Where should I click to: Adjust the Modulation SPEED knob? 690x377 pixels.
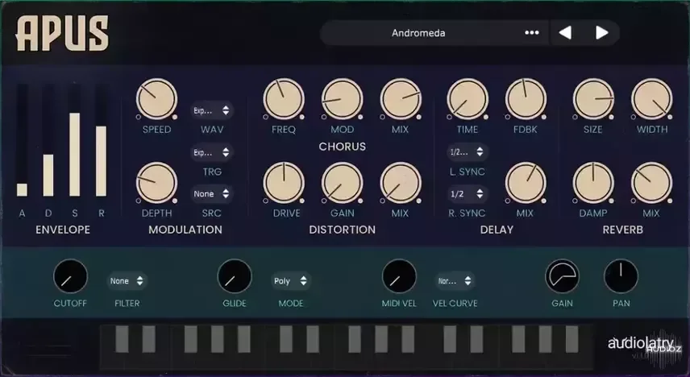[156, 99]
